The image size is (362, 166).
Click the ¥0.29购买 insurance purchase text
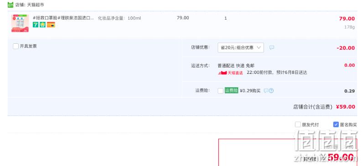[250, 91]
